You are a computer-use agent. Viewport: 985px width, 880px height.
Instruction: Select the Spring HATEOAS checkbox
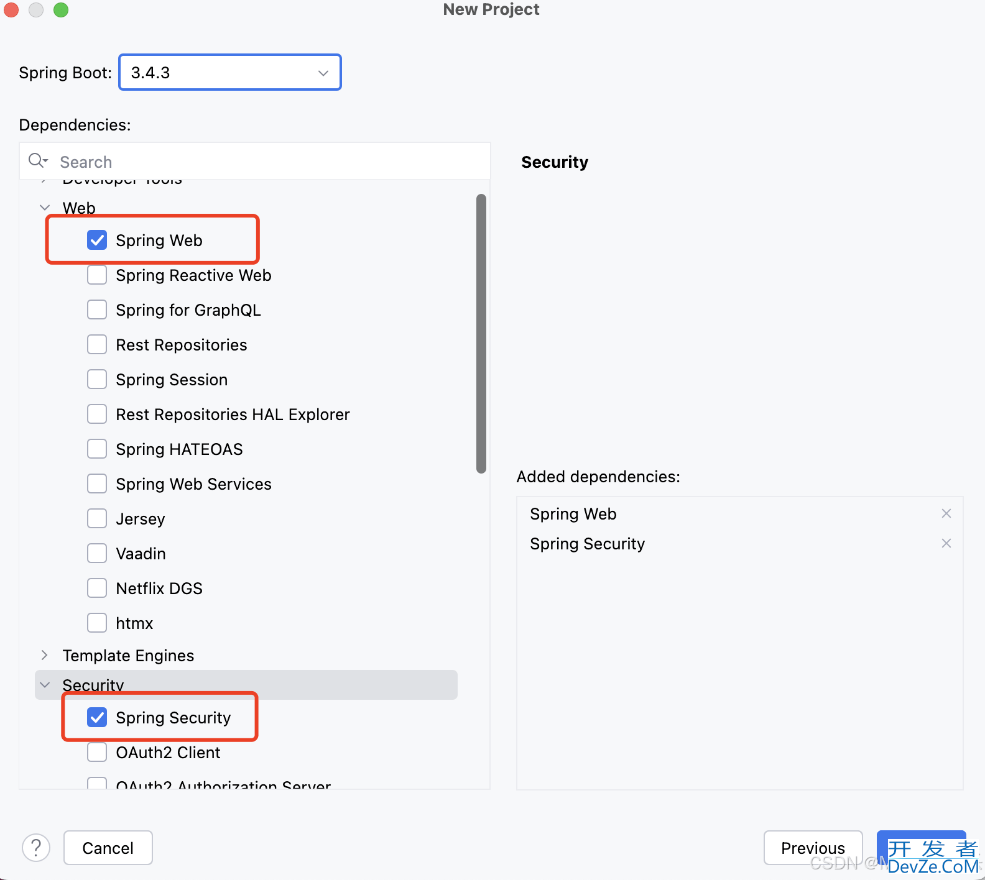97,449
